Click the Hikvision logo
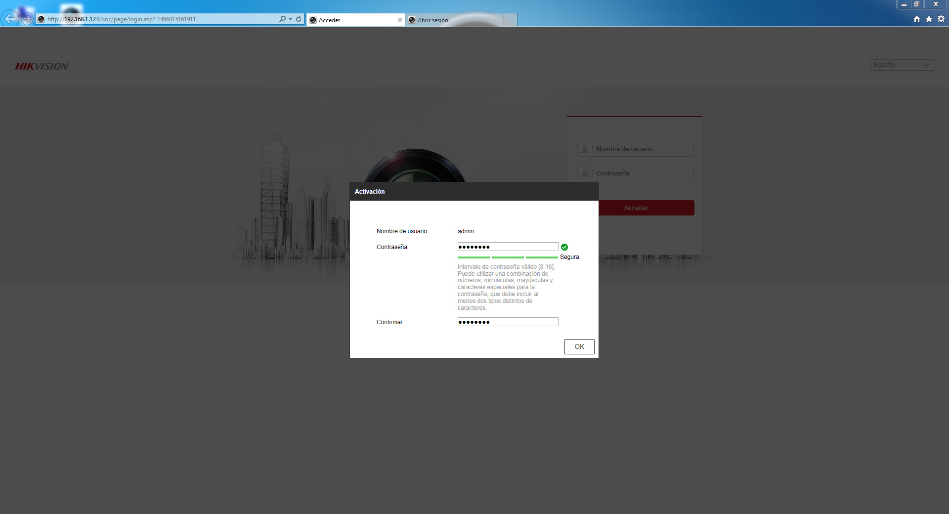Viewport: 949px width, 514px height. click(x=42, y=66)
